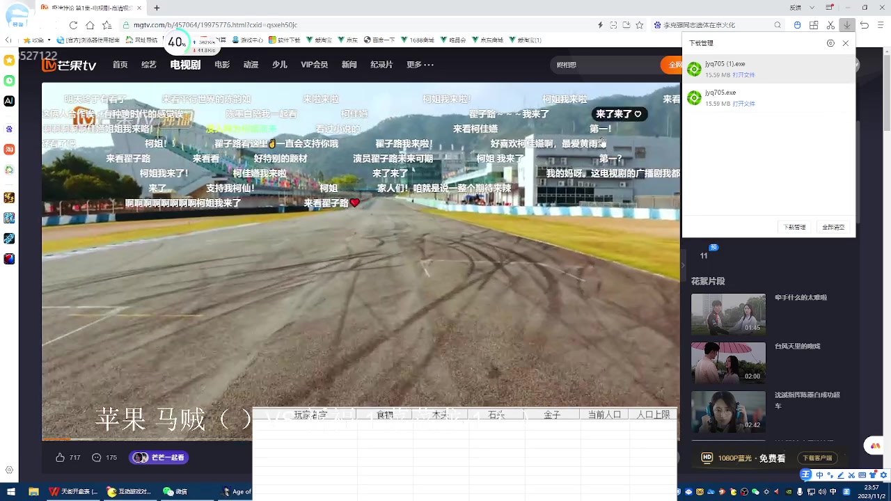Viewport: 891px width, 501px height.
Task: Bookmark this page with the star in address bar
Action: click(x=639, y=25)
